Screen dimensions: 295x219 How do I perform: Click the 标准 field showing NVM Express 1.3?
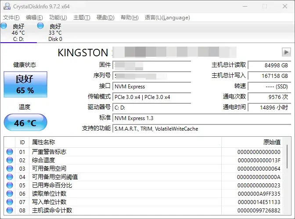tap(201, 118)
